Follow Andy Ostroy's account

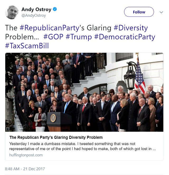click(139, 12)
